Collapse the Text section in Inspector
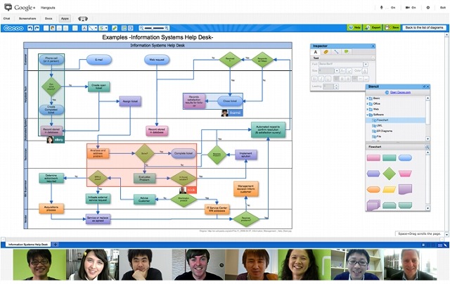This screenshot has height=284, width=450. 373,58
